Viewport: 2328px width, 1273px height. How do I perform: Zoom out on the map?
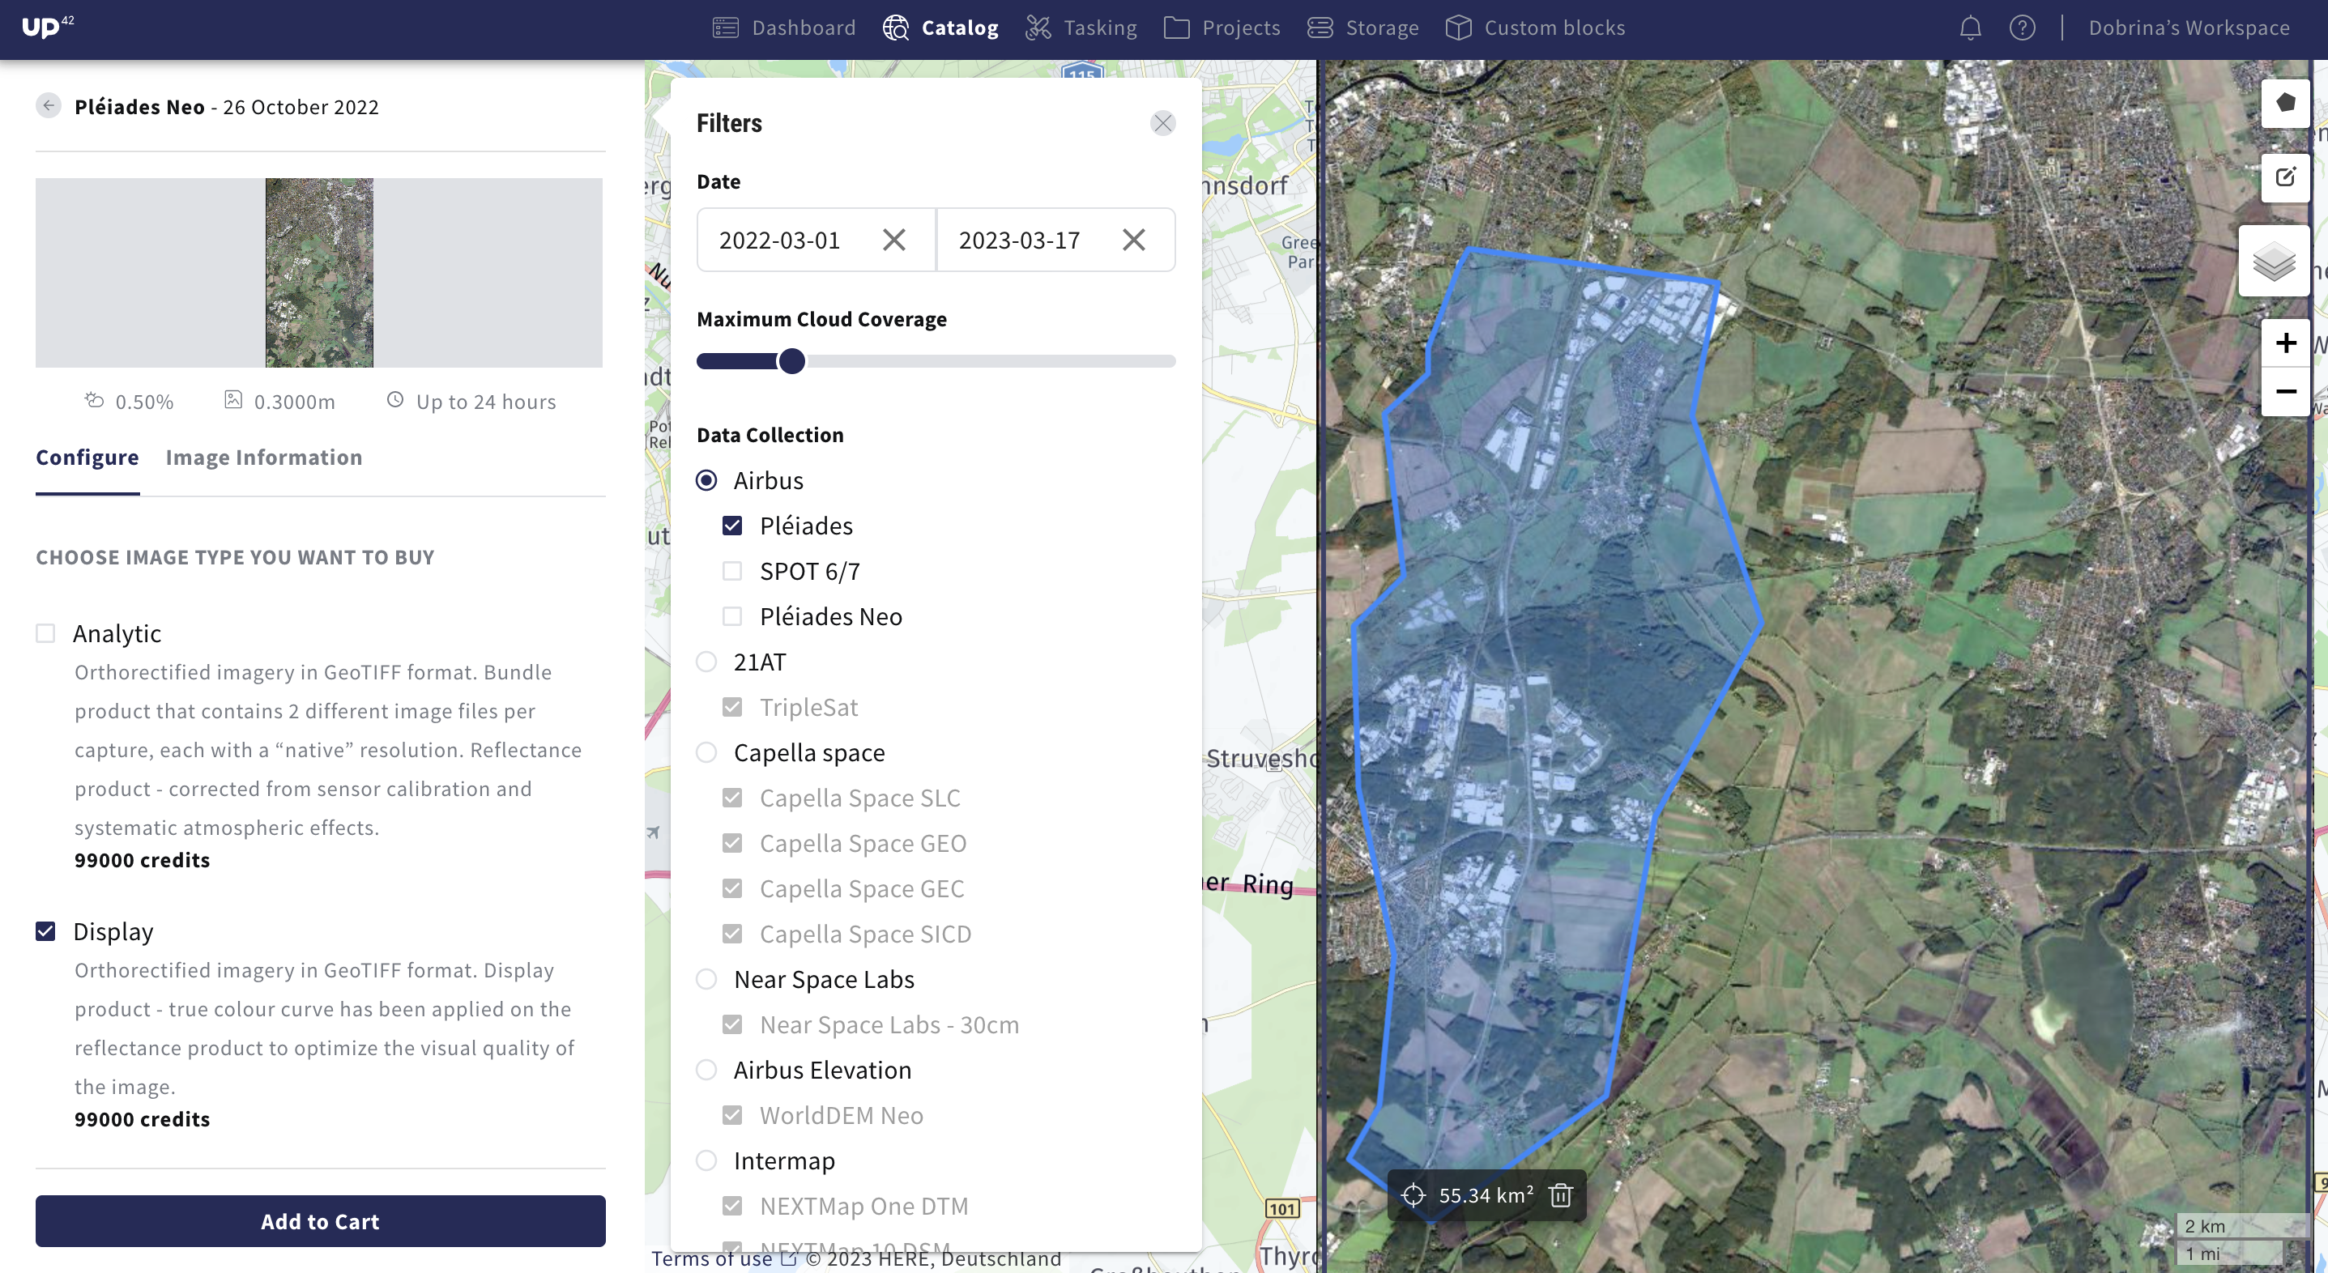[x=2286, y=391]
